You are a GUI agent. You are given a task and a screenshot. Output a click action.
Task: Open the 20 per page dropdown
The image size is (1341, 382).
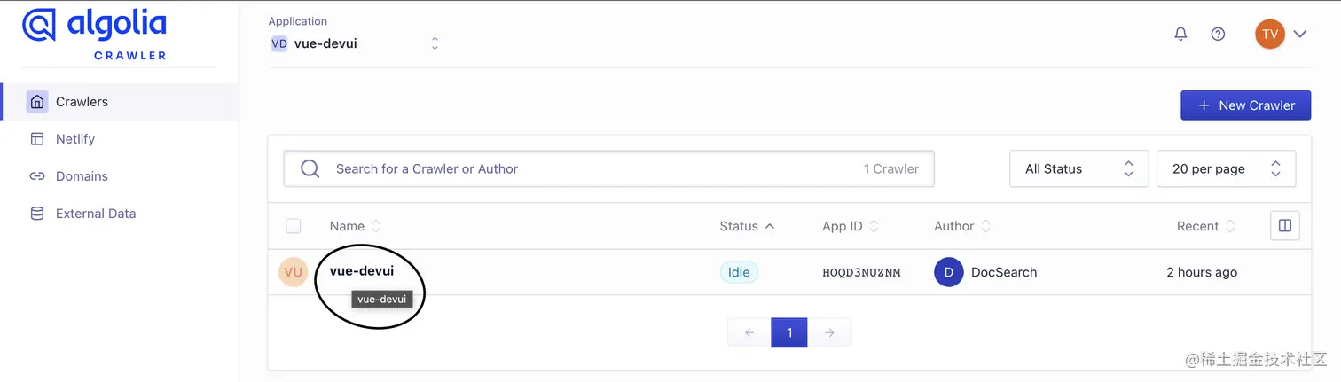[1227, 168]
